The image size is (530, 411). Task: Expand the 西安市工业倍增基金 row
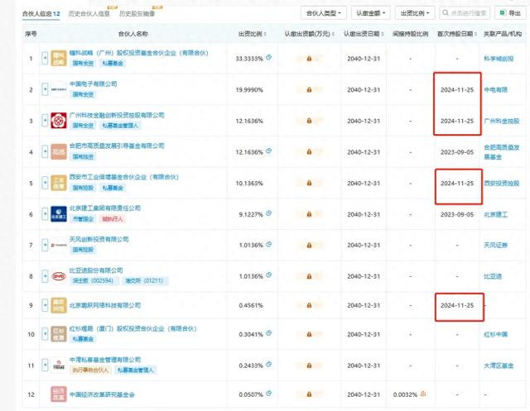45,183
